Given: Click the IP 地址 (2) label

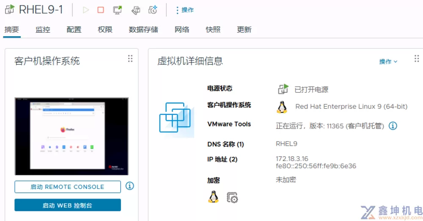Looking at the screenshot, I should [x=222, y=159].
